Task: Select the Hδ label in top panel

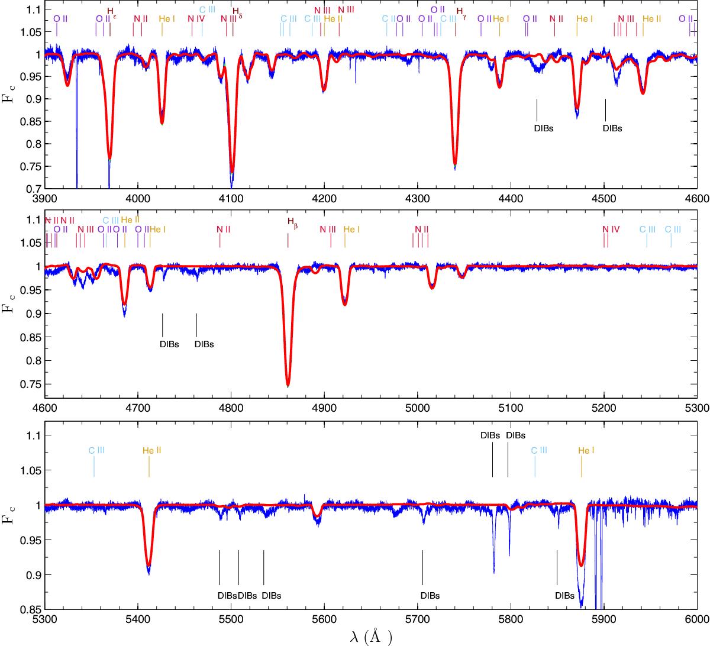Action: [x=237, y=11]
